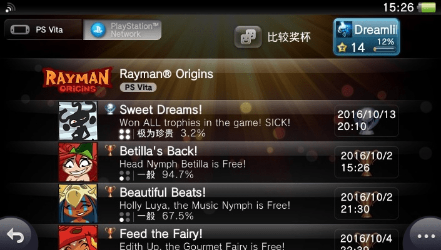The width and height of the screenshot is (441, 250).
Task: Open the Betilla's Back! trophy thumbnail
Action: [78, 162]
